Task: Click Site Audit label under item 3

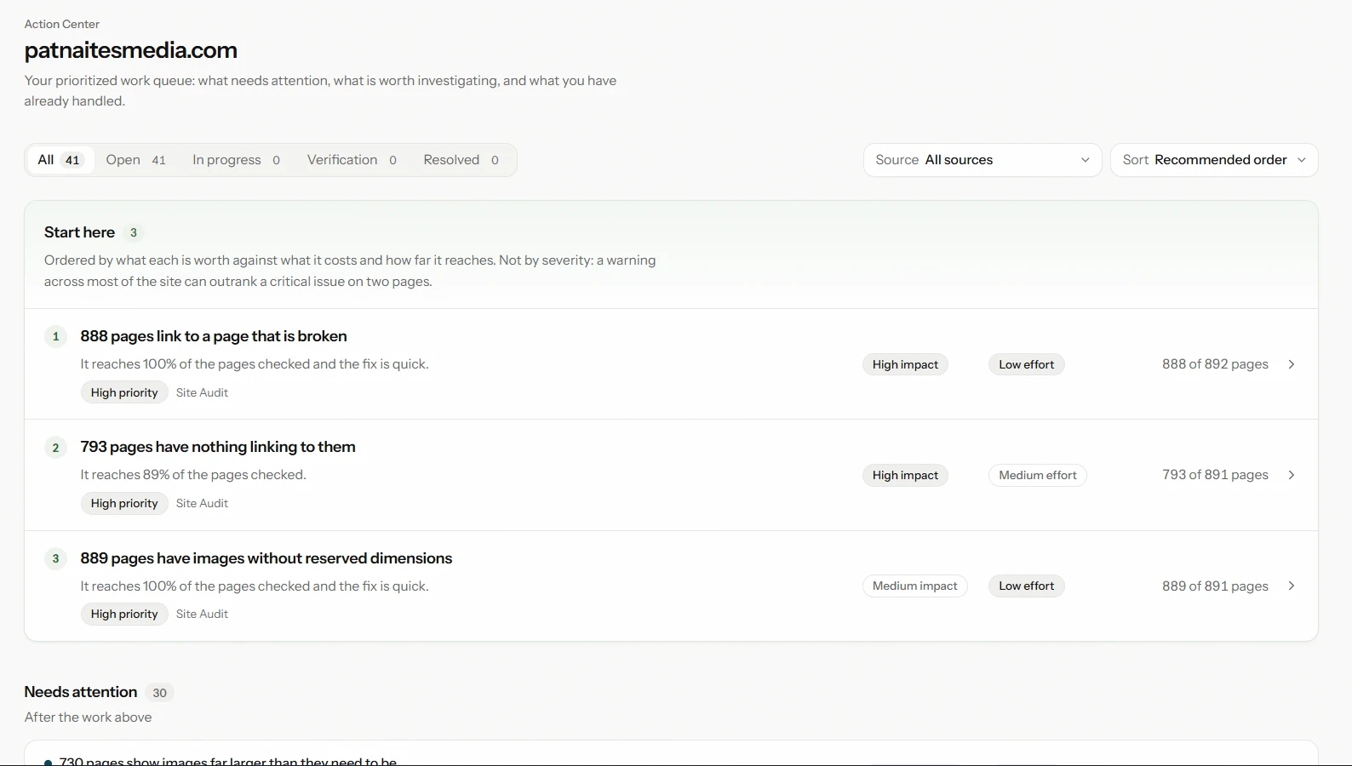Action: click(202, 614)
